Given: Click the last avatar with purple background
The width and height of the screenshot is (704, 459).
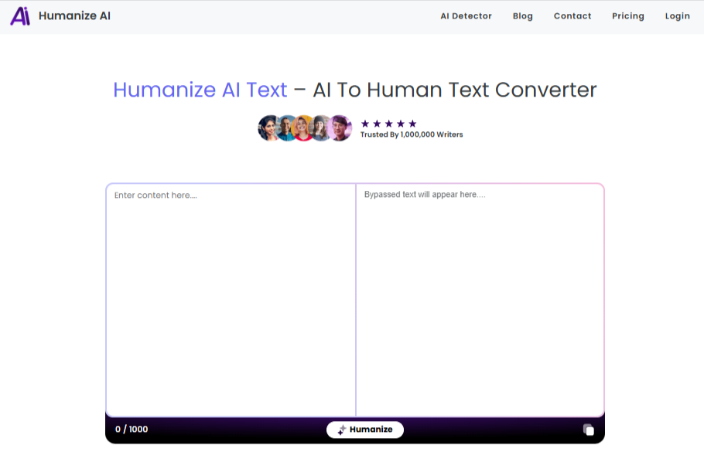Looking at the screenshot, I should (x=340, y=128).
